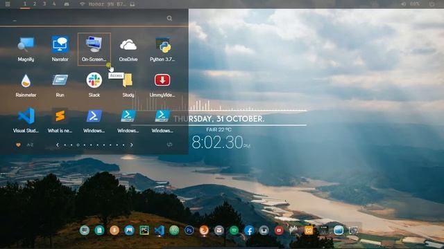Image resolution: width=444 pixels, height=249 pixels.
Task: Open the Magnify app
Action: pyautogui.click(x=26, y=49)
